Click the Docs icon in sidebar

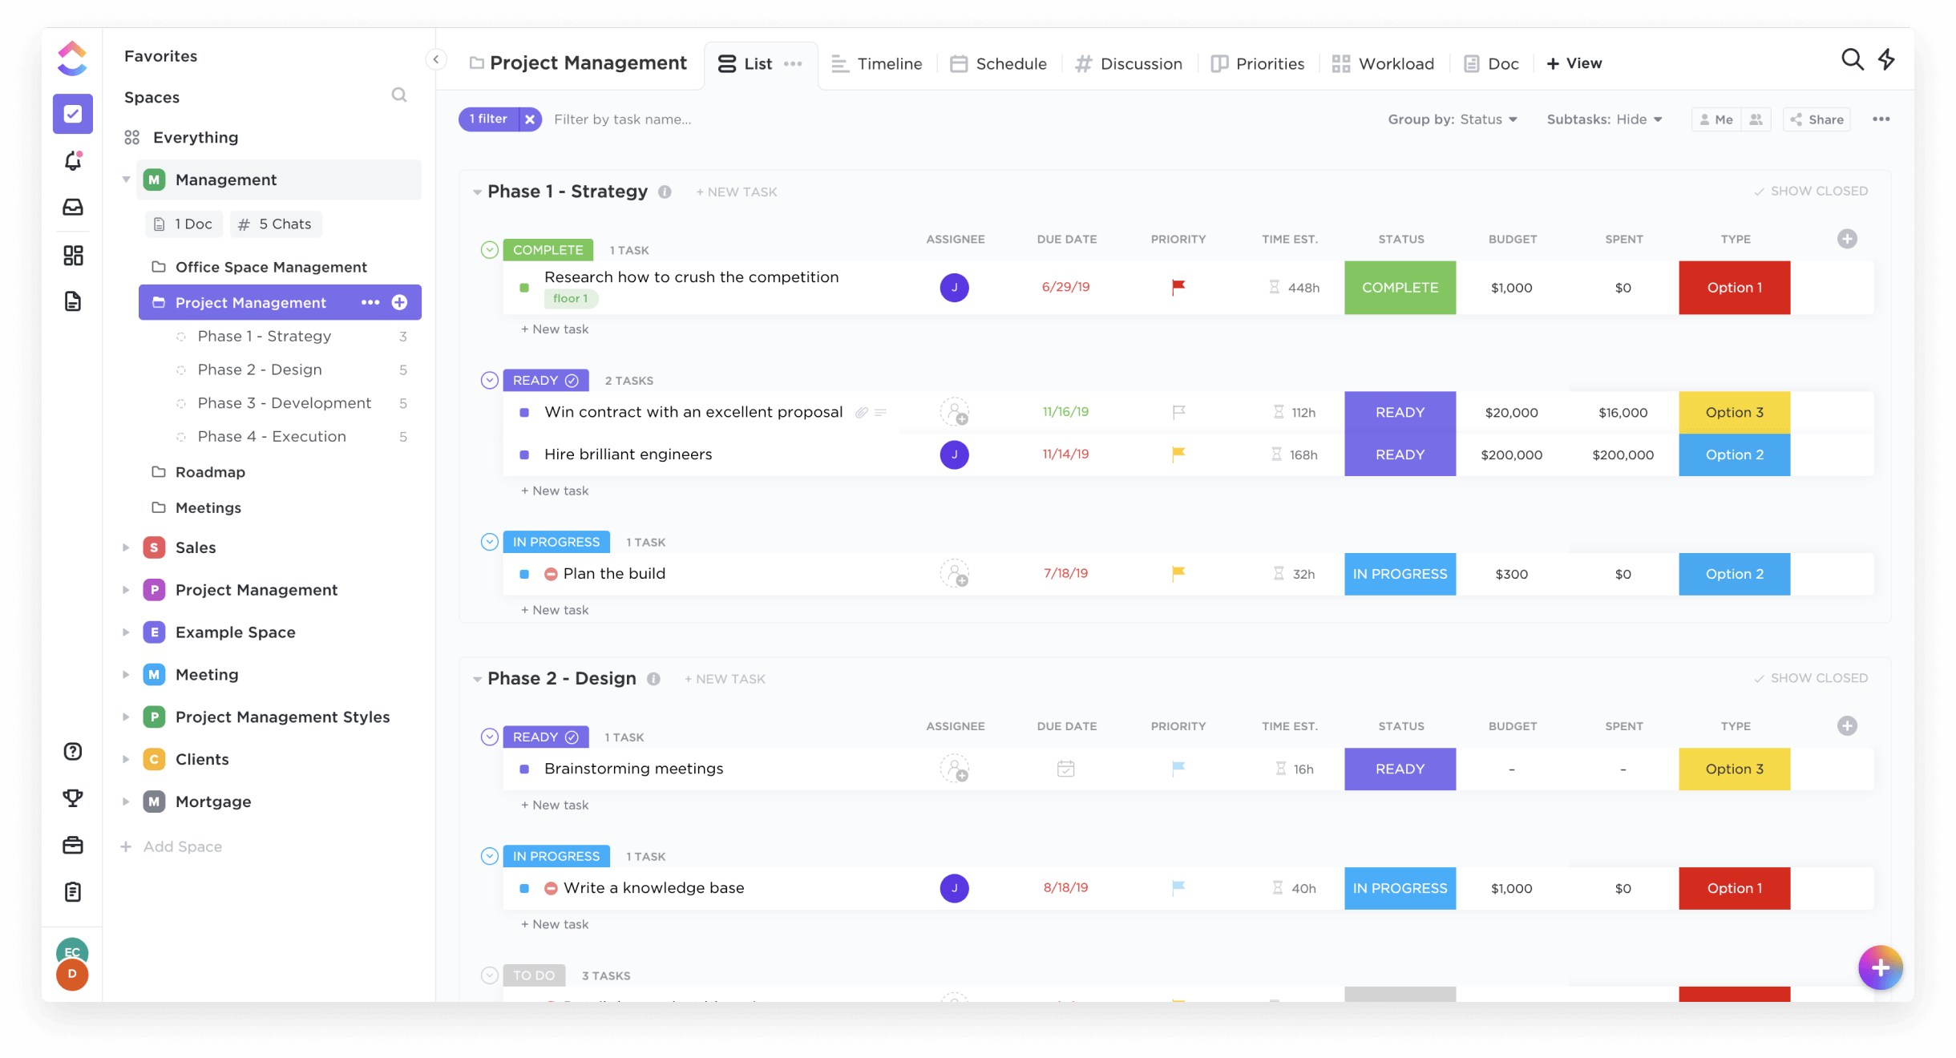[71, 301]
